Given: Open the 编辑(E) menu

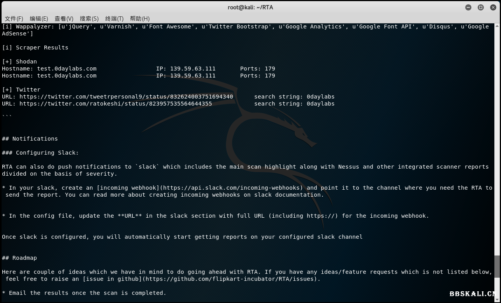Looking at the screenshot, I should [39, 19].
